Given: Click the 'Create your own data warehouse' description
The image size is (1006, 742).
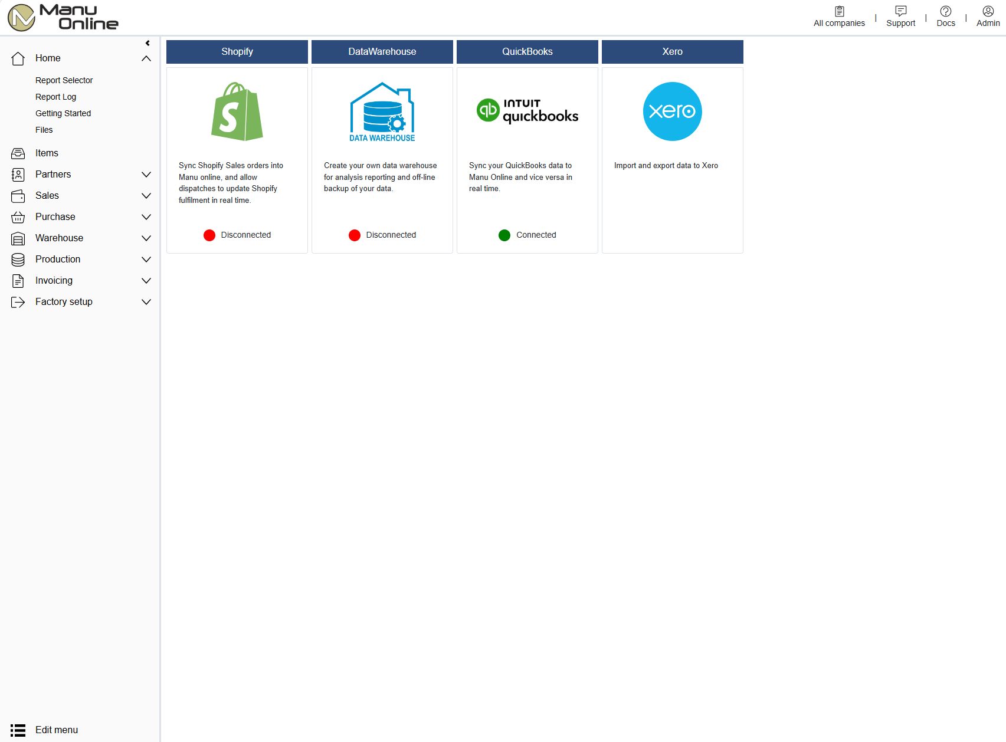Looking at the screenshot, I should pos(381,177).
